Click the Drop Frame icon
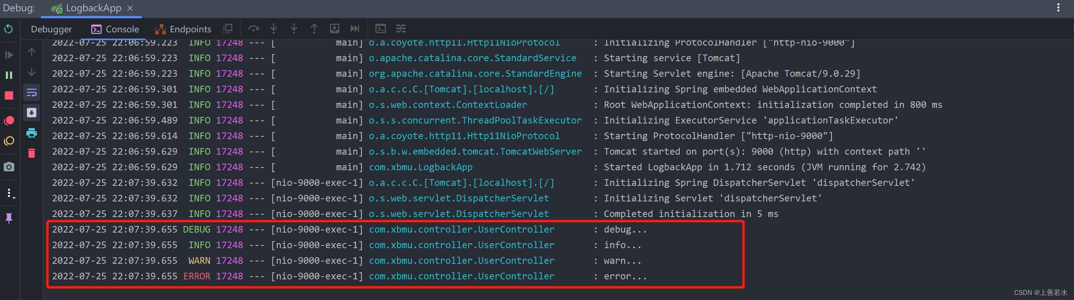Viewport: 1074px width, 300px height. 334,29
